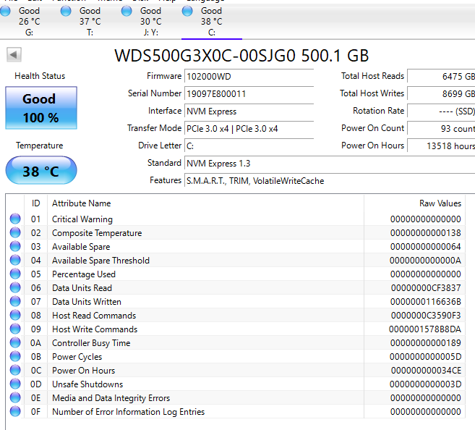Image resolution: width=475 pixels, height=430 pixels.
Task: Click the Interface field NVM Express
Action: click(249, 111)
